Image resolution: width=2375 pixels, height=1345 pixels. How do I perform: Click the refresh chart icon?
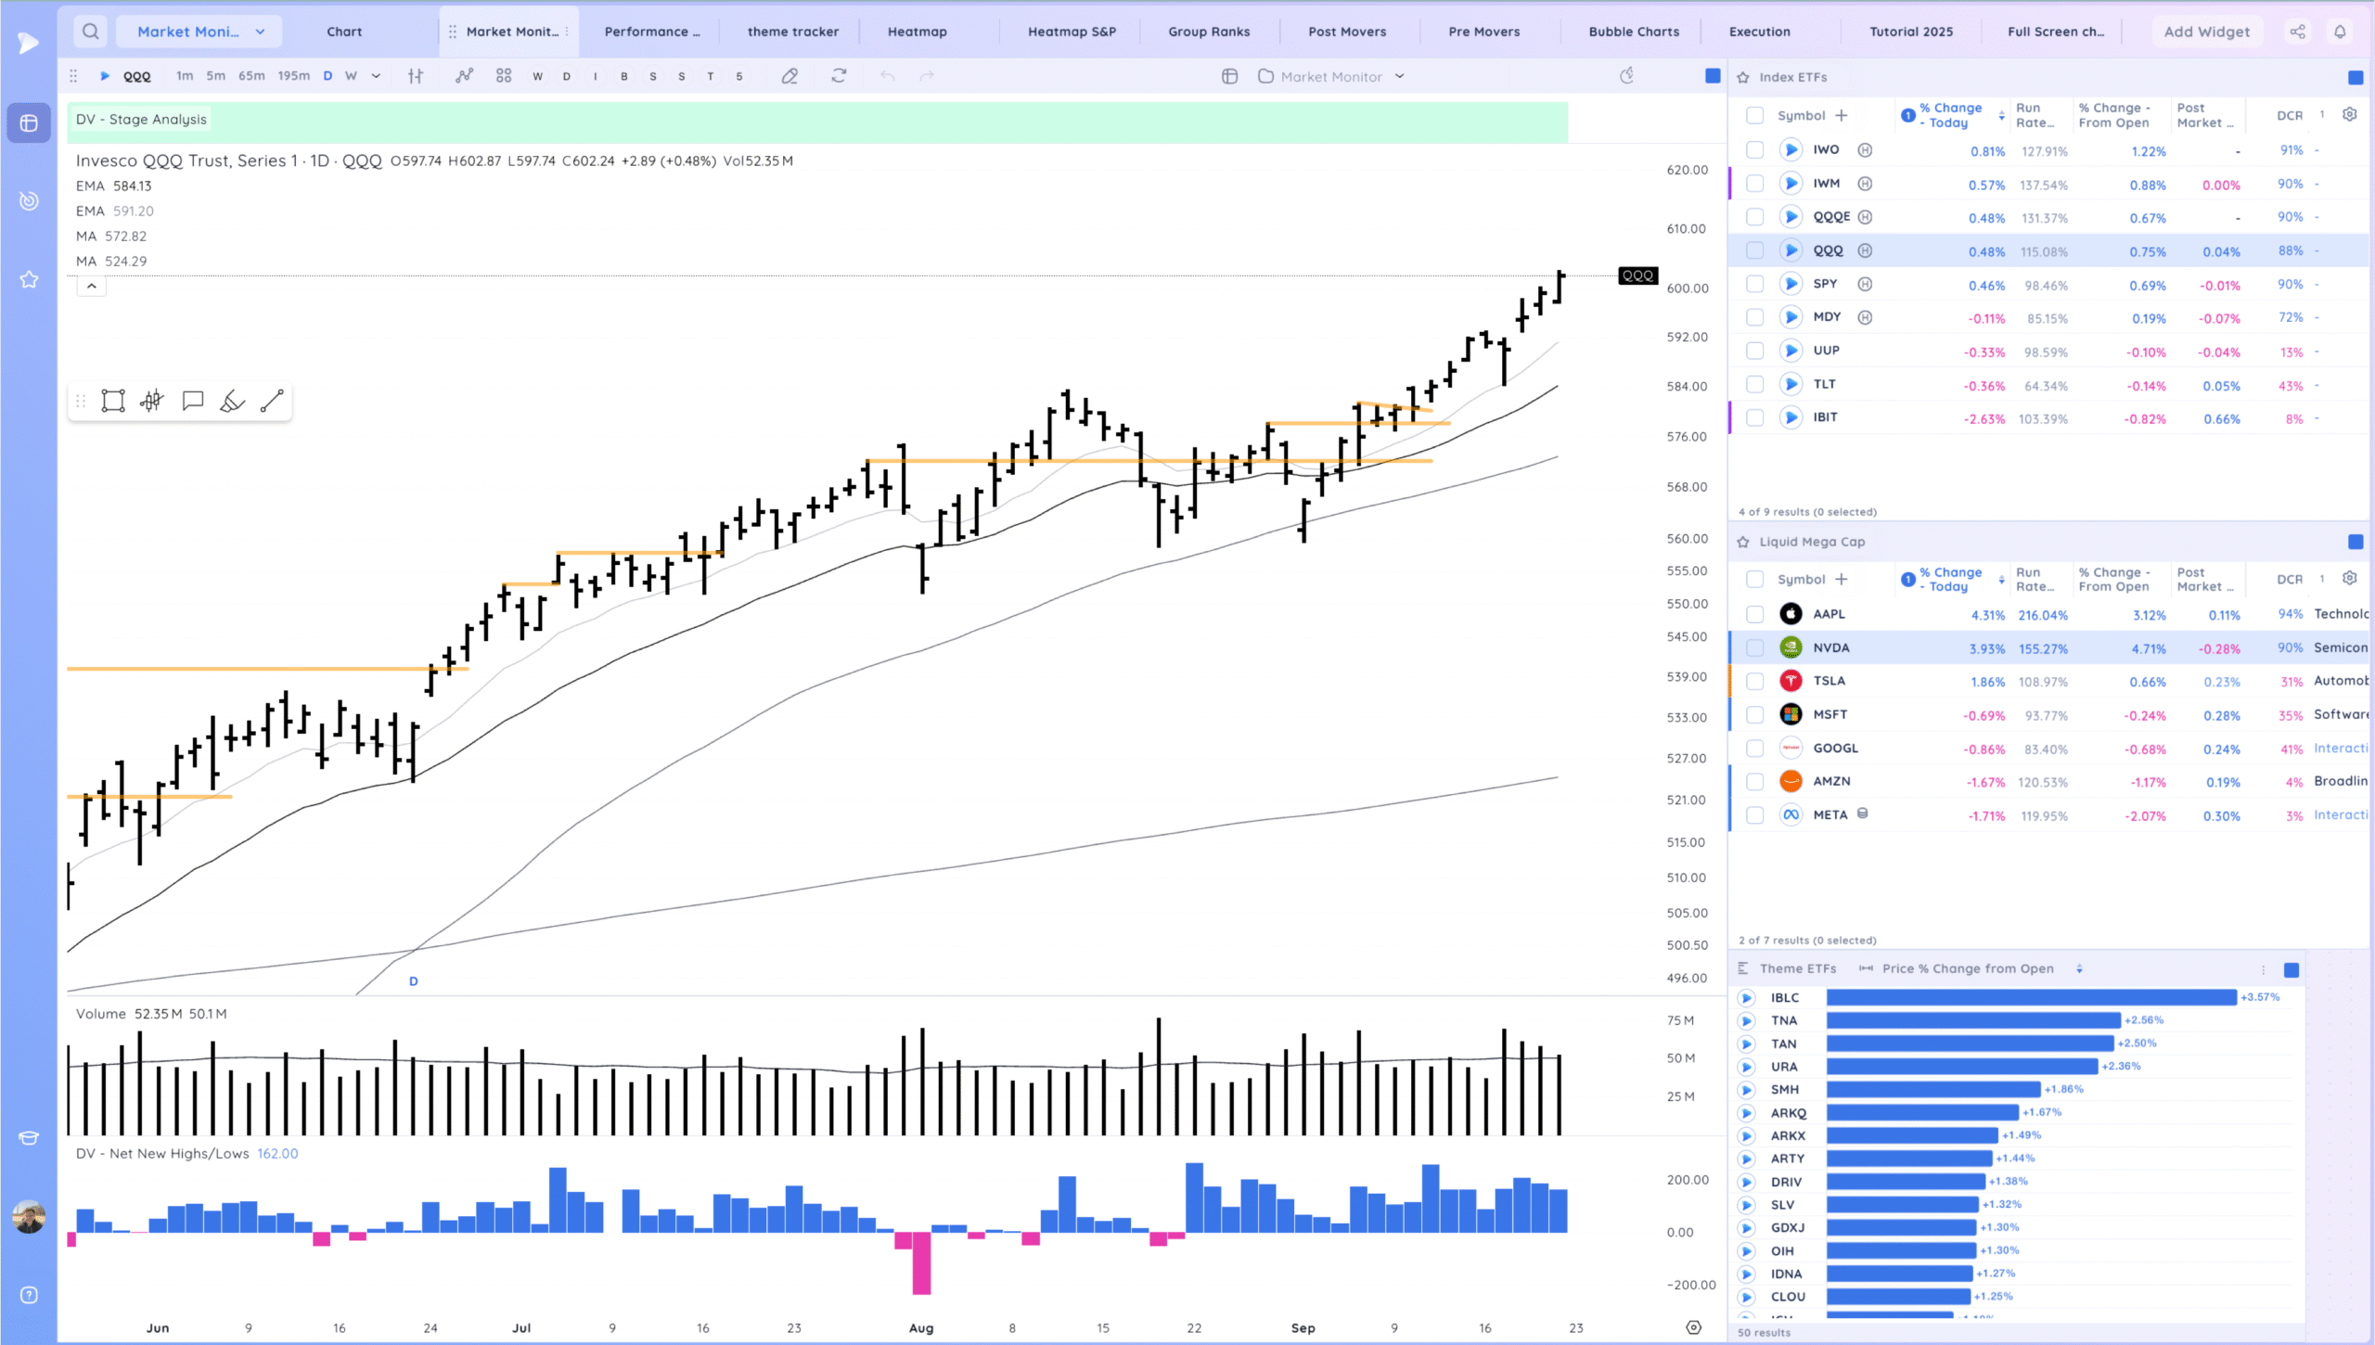839,76
